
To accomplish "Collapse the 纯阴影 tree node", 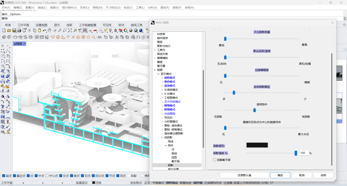I will [x=162, y=137].
